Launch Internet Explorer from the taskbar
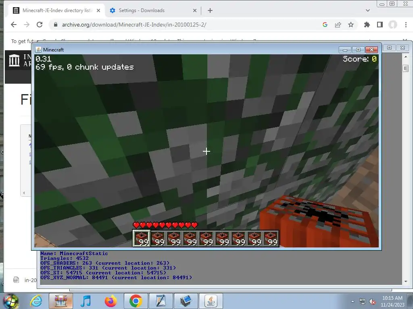 tap(36, 301)
